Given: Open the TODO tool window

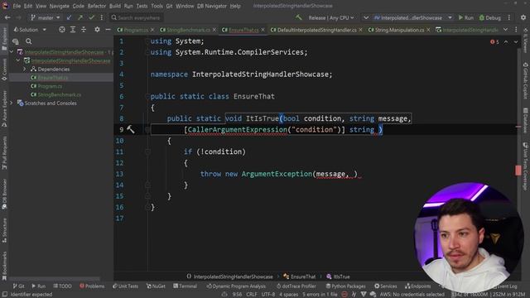Looking at the screenshot, I should pyautogui.click(x=62, y=286).
